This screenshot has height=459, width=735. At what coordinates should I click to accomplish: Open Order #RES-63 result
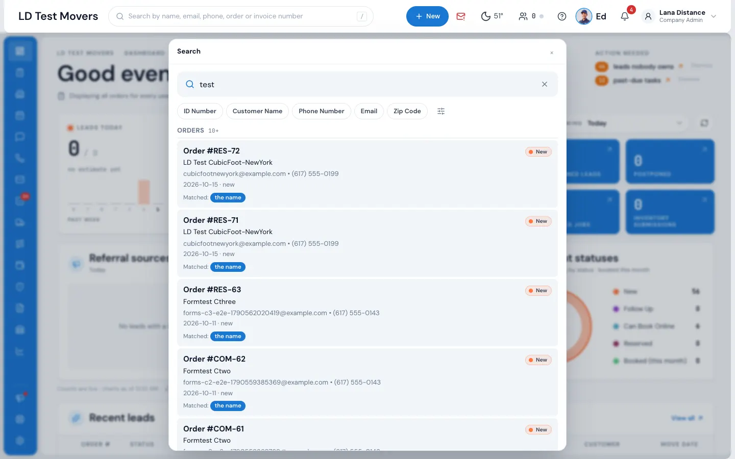tap(367, 313)
